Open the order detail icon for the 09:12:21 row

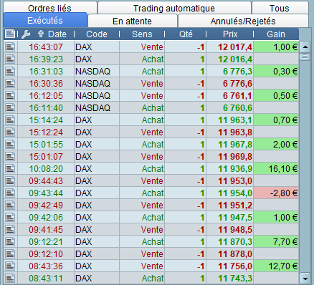click(x=10, y=242)
